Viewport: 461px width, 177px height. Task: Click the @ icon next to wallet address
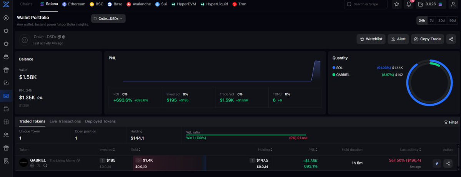(x=63, y=37)
